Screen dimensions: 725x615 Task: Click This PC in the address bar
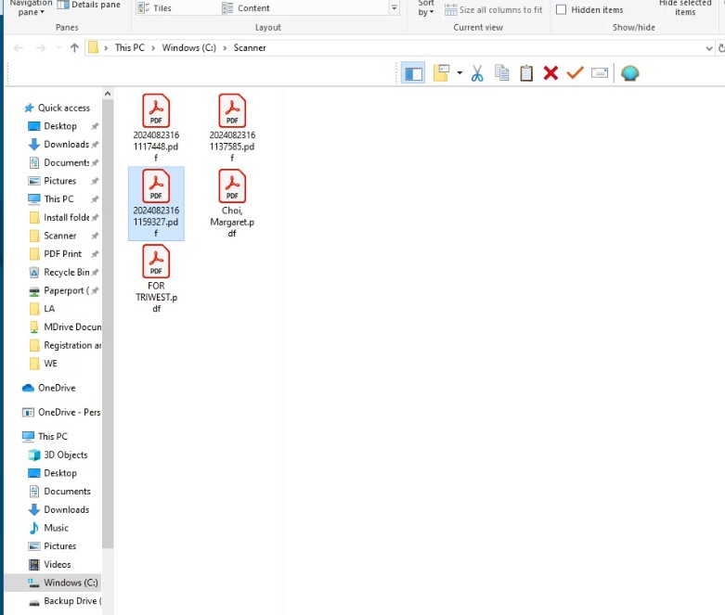129,47
